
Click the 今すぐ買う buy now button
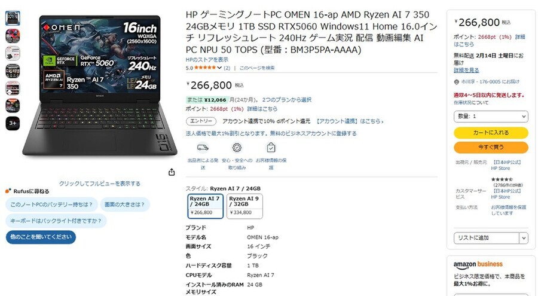pos(491,147)
